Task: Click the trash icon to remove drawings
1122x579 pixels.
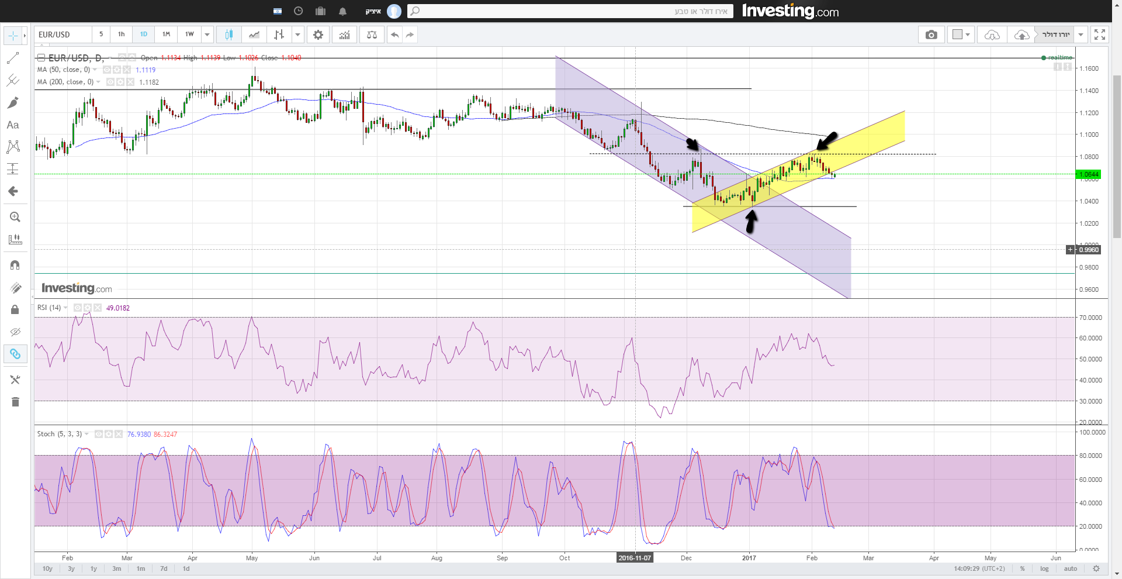Action: [15, 402]
